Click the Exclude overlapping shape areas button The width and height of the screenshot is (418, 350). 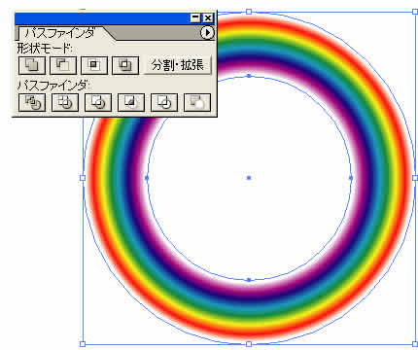(125, 65)
